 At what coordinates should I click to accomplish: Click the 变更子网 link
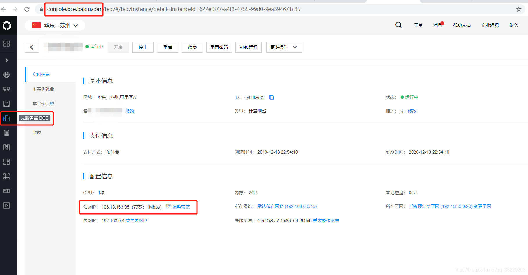(482, 206)
